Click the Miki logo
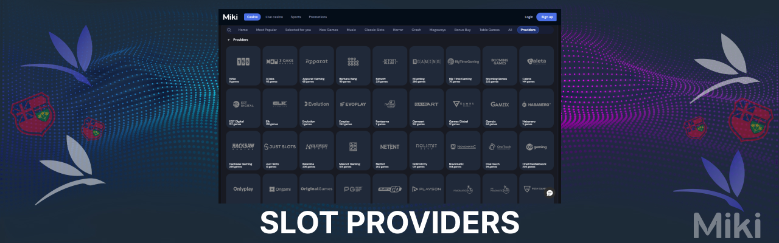 (x=231, y=16)
